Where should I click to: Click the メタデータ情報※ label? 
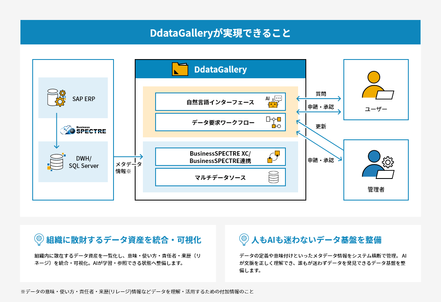tap(129, 168)
